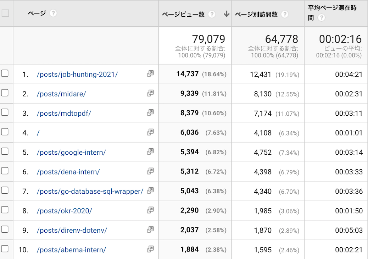This screenshot has width=368, height=259.
Task: Check the box for /posts/abema-intern/
Action: click(5, 249)
